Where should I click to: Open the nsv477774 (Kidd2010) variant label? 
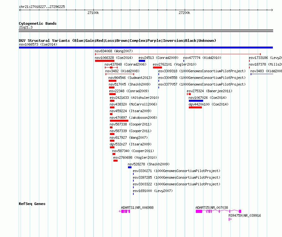202,58
